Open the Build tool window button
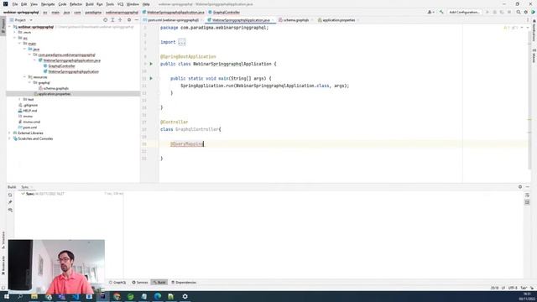This screenshot has width=537, height=302. [x=159, y=283]
